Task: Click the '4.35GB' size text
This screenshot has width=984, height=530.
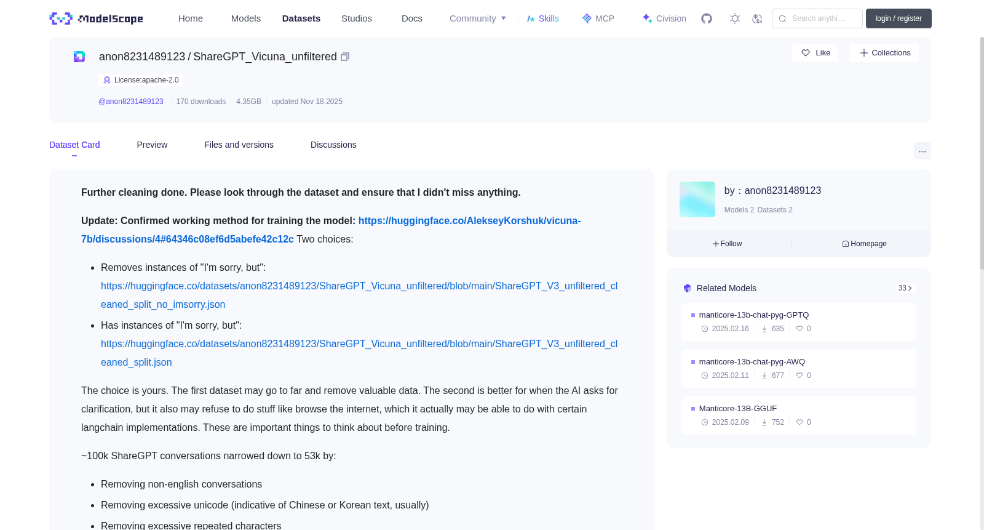Action: [248, 102]
